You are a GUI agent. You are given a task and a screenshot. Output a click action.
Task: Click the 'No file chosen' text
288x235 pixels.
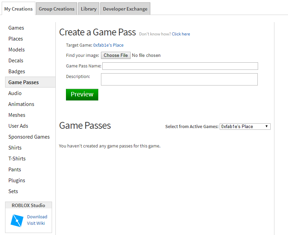pos(146,56)
